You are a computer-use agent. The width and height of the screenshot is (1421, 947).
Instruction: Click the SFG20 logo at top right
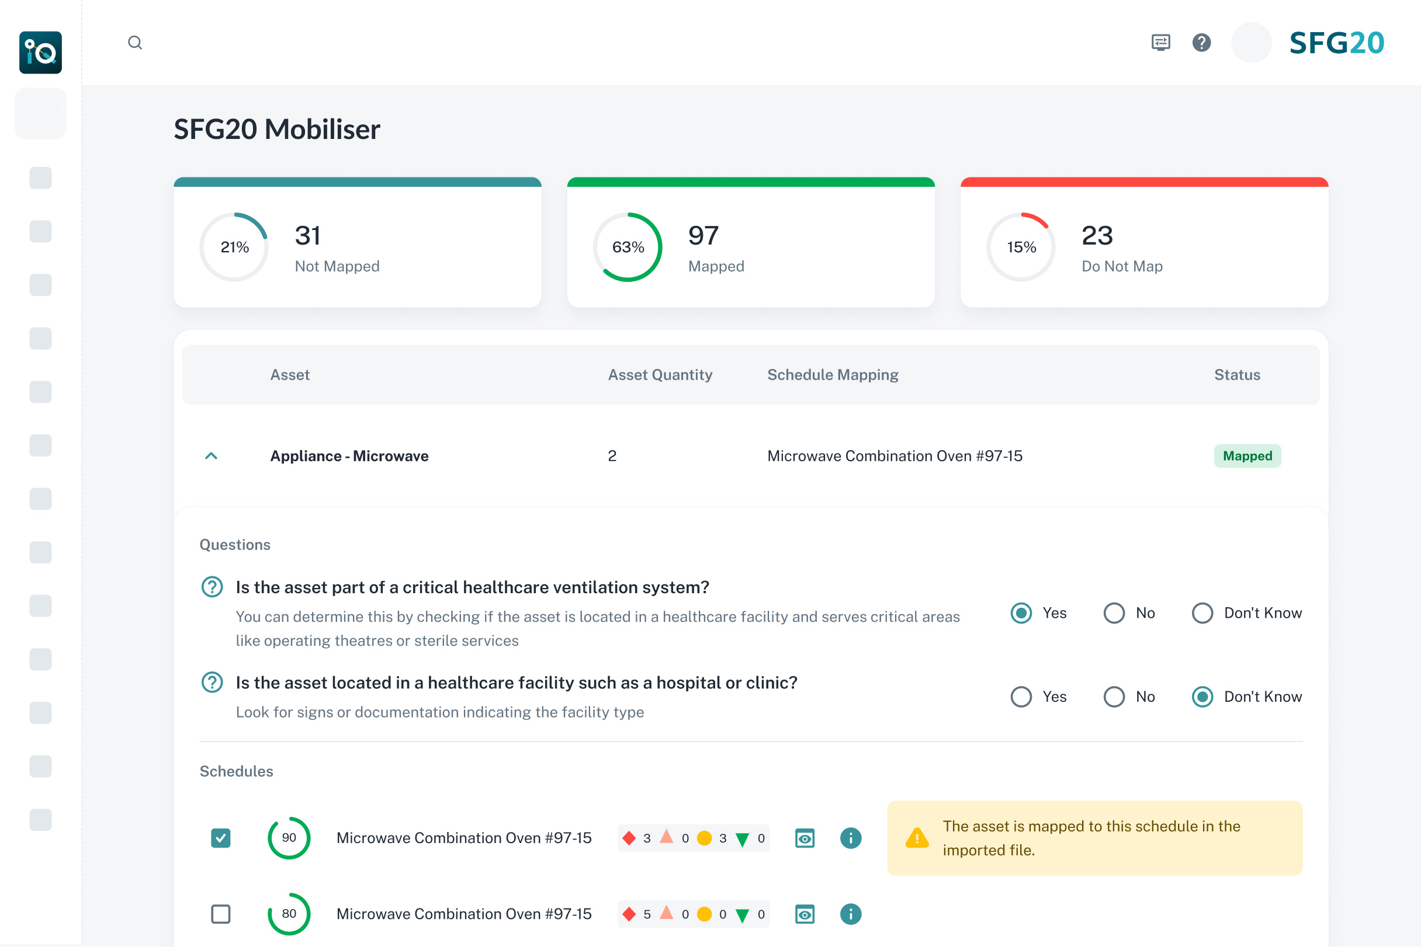click(x=1336, y=42)
